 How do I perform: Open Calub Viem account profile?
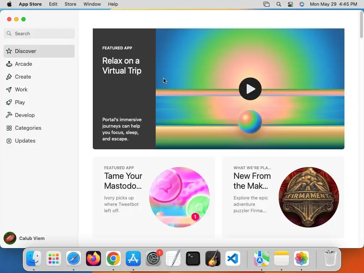coord(25,238)
